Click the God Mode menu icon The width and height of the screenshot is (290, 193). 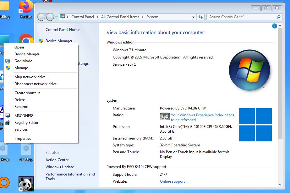[x=8, y=61]
